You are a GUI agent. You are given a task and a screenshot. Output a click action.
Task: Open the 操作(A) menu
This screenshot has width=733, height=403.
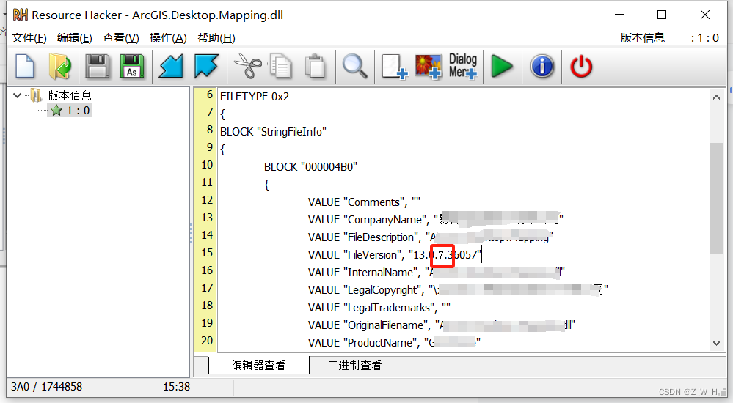[168, 38]
